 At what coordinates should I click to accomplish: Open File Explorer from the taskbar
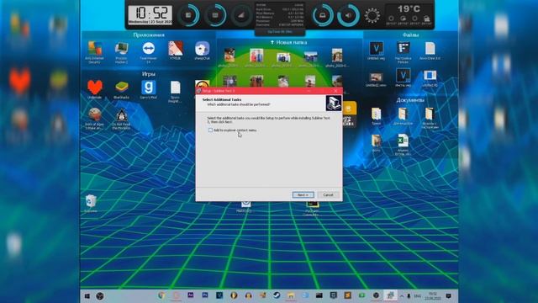pos(291,295)
